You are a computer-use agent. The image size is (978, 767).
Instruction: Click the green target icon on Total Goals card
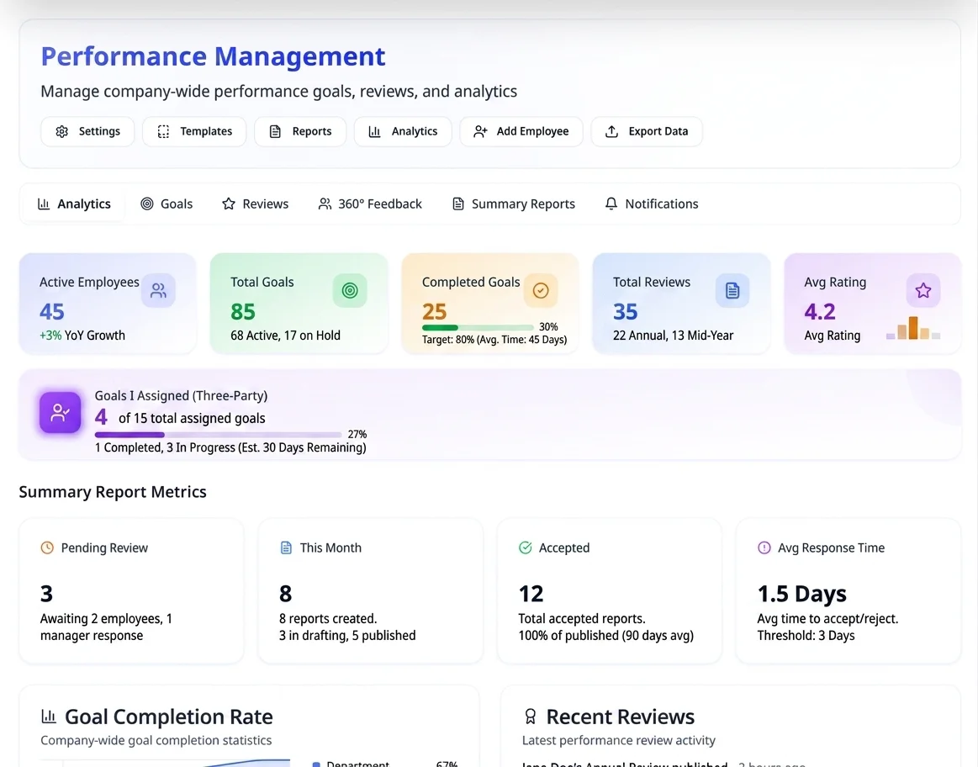350,291
